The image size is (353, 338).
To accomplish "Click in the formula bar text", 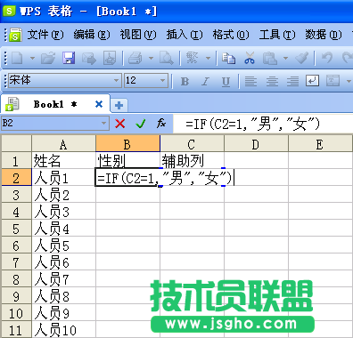I will point(253,124).
